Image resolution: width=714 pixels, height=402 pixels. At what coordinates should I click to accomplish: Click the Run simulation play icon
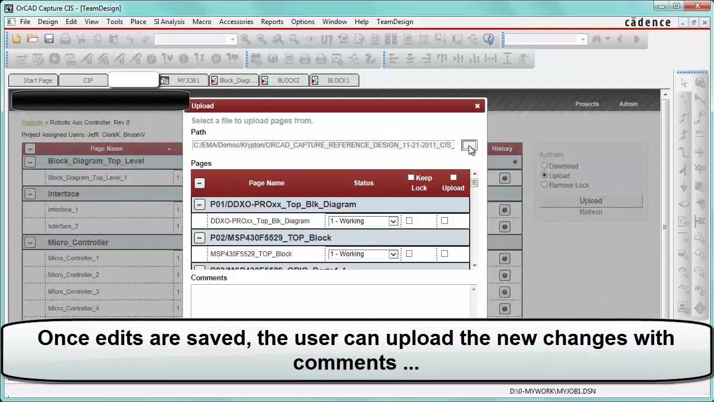pyautogui.click(x=54, y=58)
